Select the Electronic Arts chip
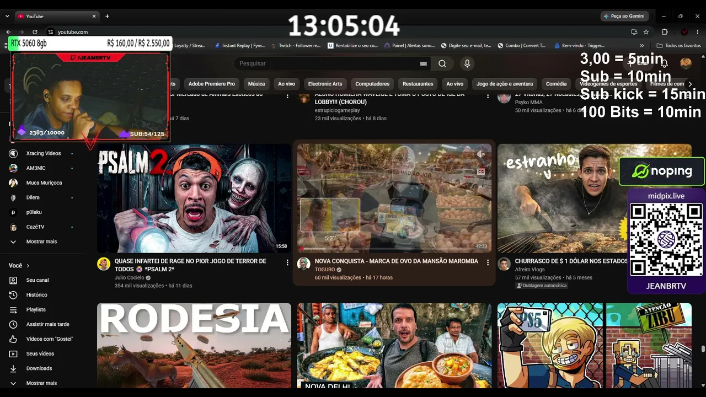Viewport: 706px width, 397px height. [x=325, y=84]
